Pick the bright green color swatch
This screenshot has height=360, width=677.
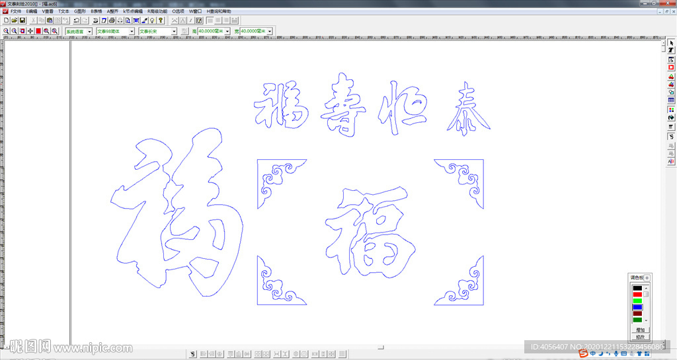637,301
